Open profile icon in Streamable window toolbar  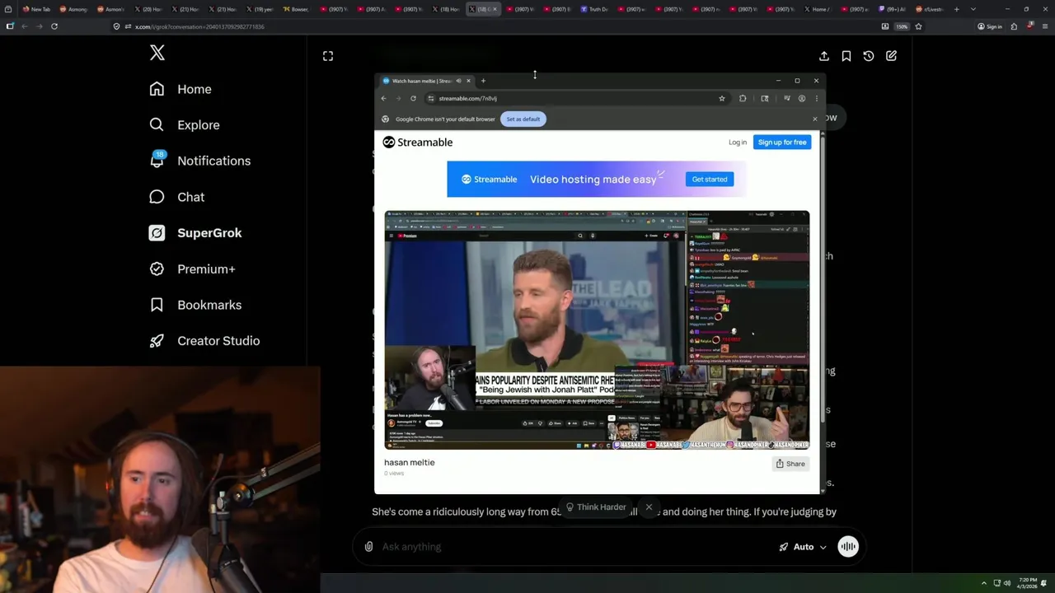click(x=802, y=98)
